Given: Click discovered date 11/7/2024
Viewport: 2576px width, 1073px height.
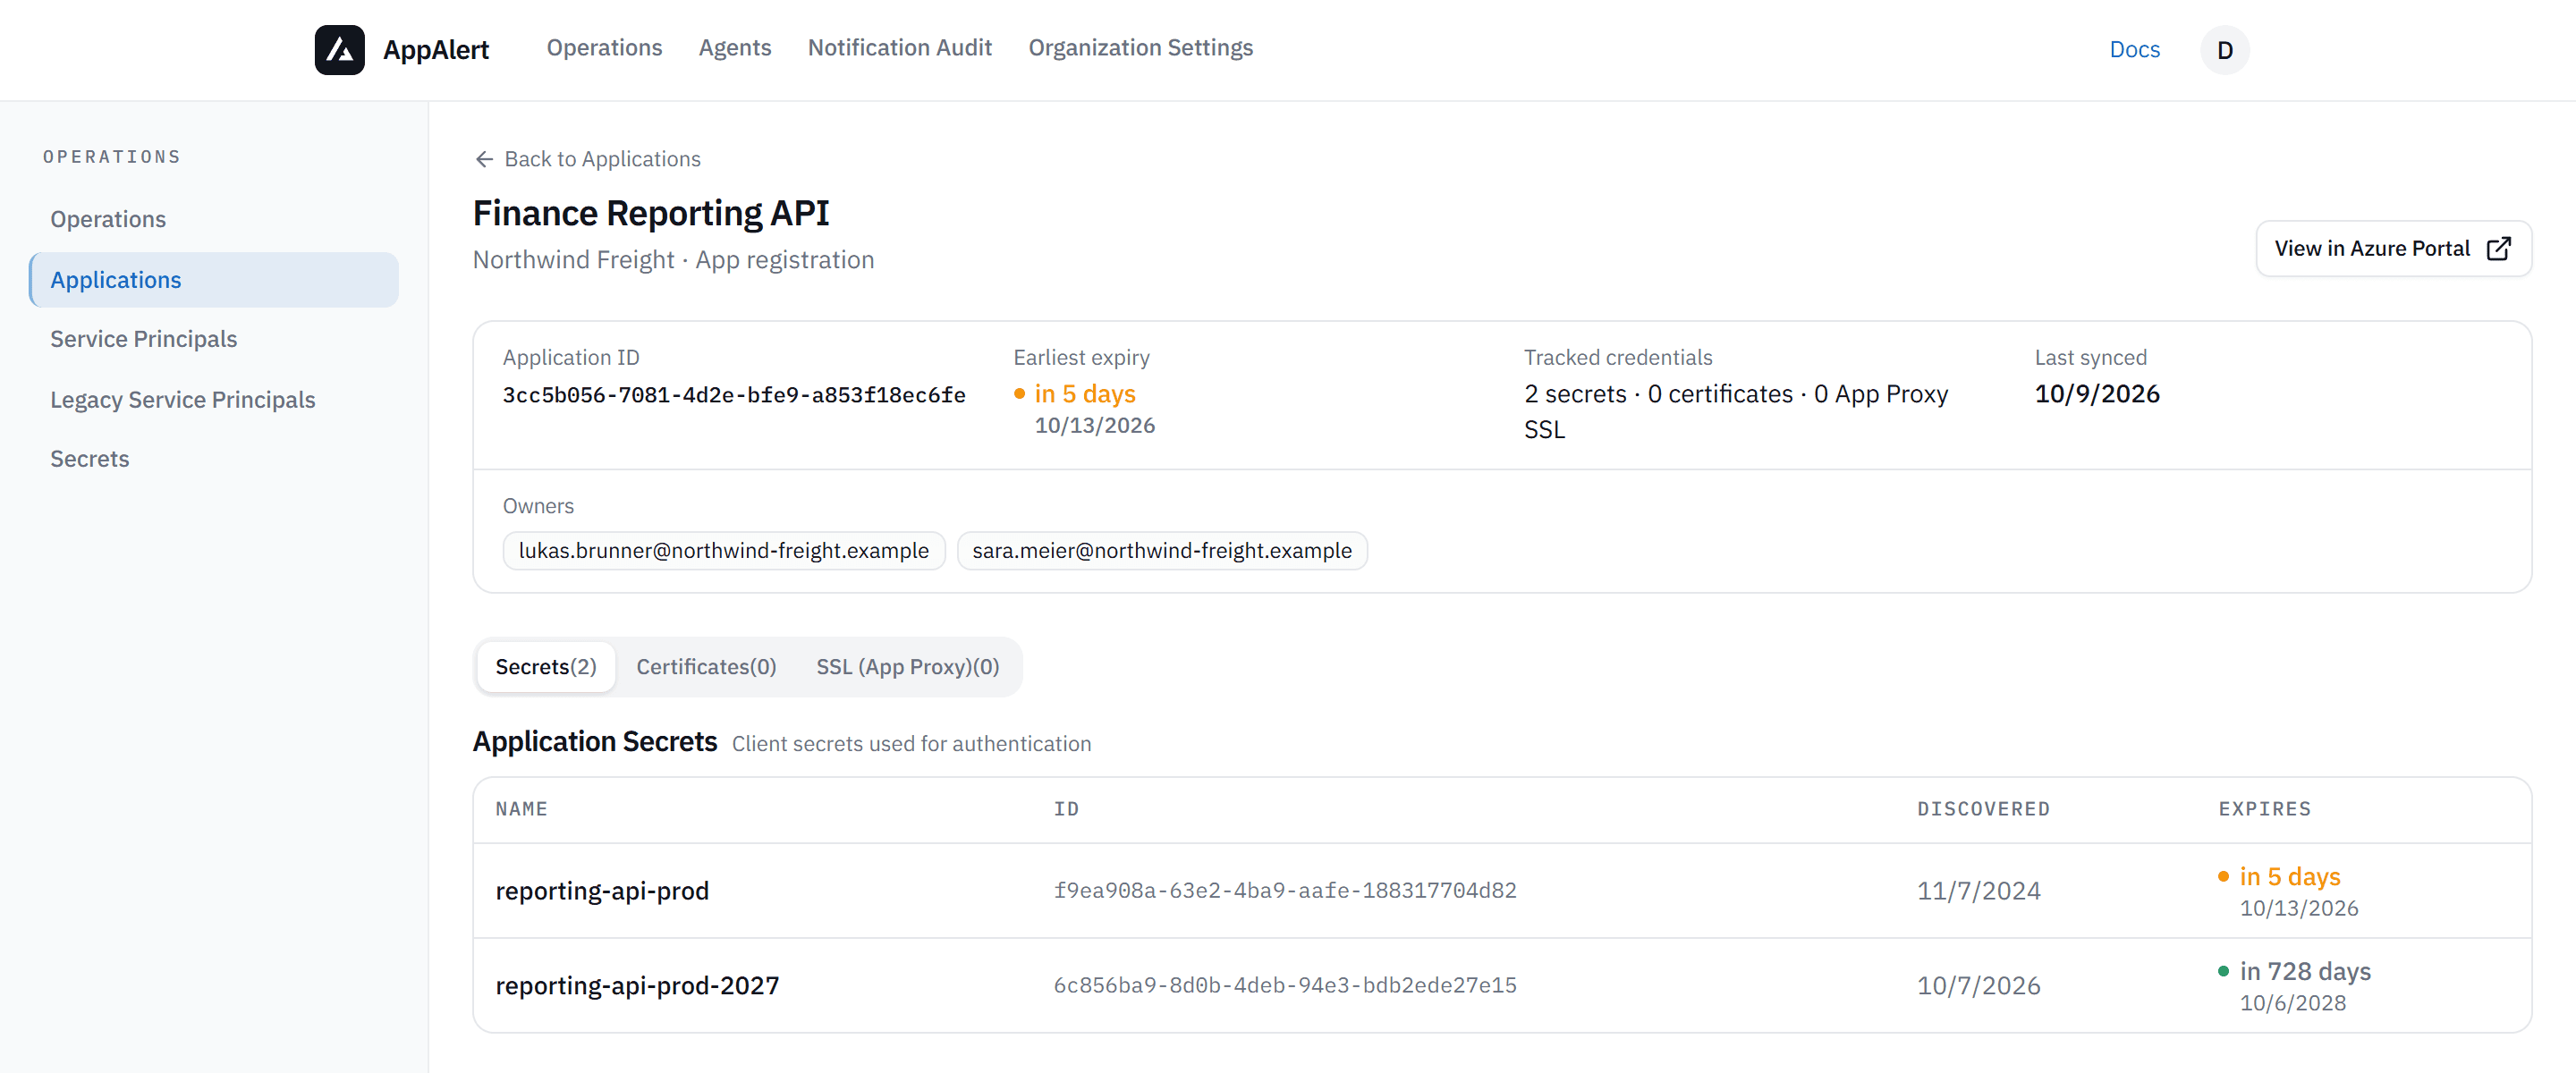Looking at the screenshot, I should pyautogui.click(x=1978, y=891).
